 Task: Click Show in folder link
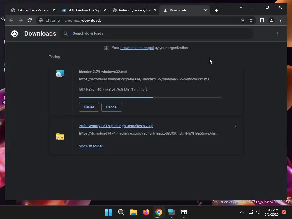pos(91,146)
